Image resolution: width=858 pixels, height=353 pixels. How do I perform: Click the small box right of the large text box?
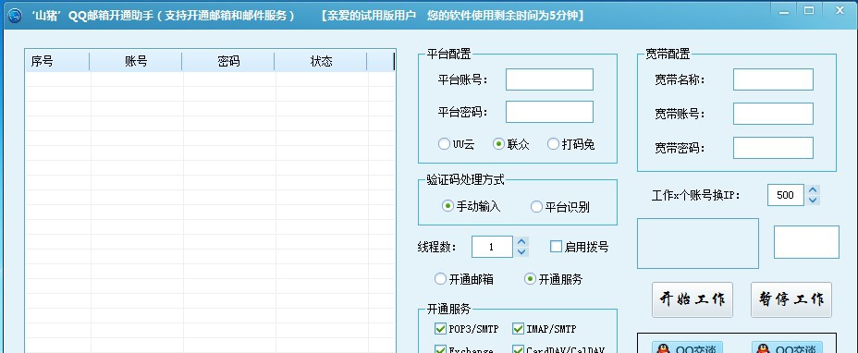click(806, 242)
